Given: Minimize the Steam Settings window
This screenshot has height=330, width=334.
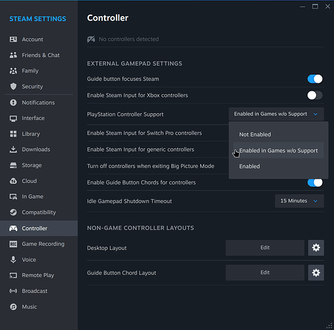Looking at the screenshot, I should (x=302, y=7).
